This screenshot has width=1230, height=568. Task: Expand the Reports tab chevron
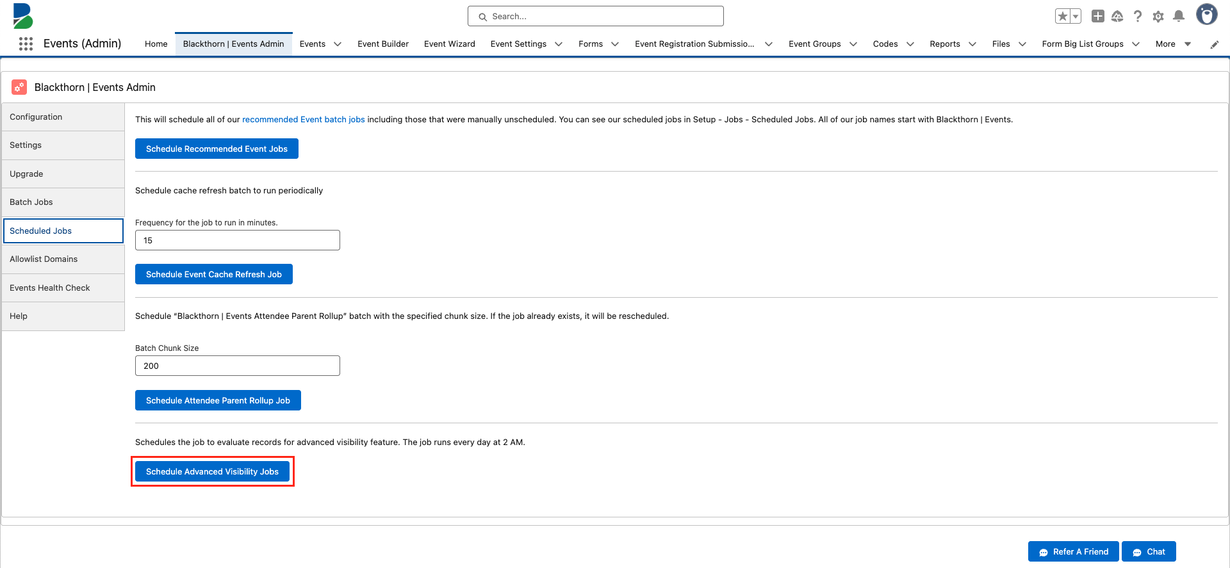point(972,44)
